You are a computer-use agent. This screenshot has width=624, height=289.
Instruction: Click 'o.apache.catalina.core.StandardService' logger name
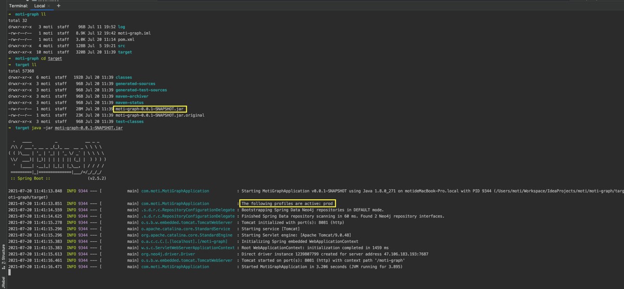click(186, 229)
